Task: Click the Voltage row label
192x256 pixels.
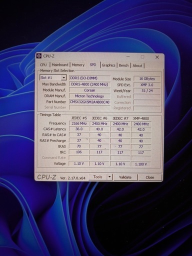Action: point(59,163)
